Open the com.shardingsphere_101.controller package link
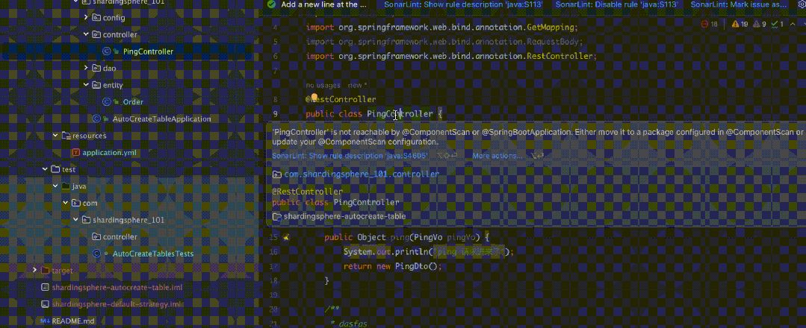 pyautogui.click(x=362, y=174)
